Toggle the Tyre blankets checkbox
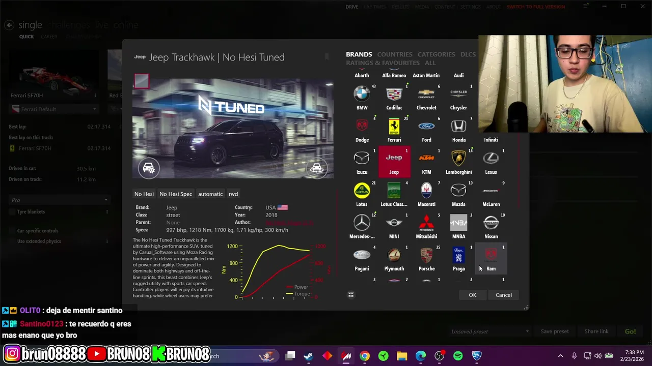The width and height of the screenshot is (652, 366). click(12, 212)
